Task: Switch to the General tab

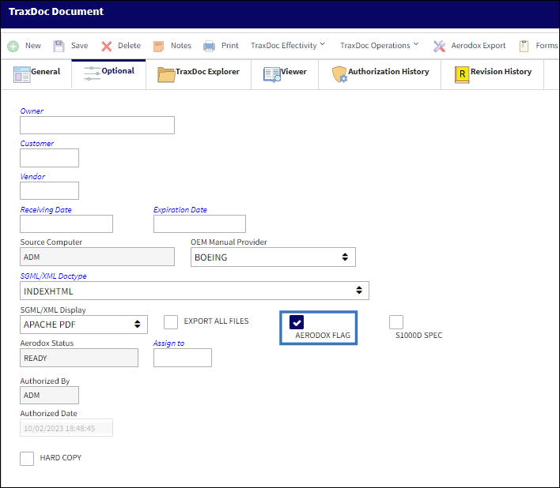Action: click(x=37, y=74)
